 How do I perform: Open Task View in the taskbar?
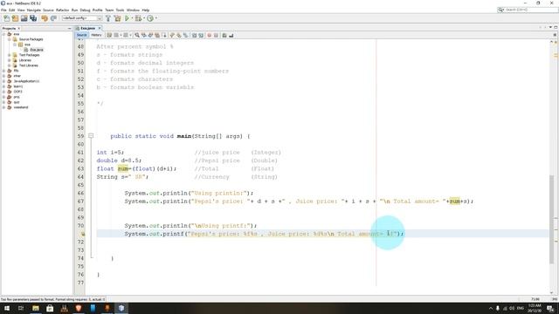click(x=21, y=308)
